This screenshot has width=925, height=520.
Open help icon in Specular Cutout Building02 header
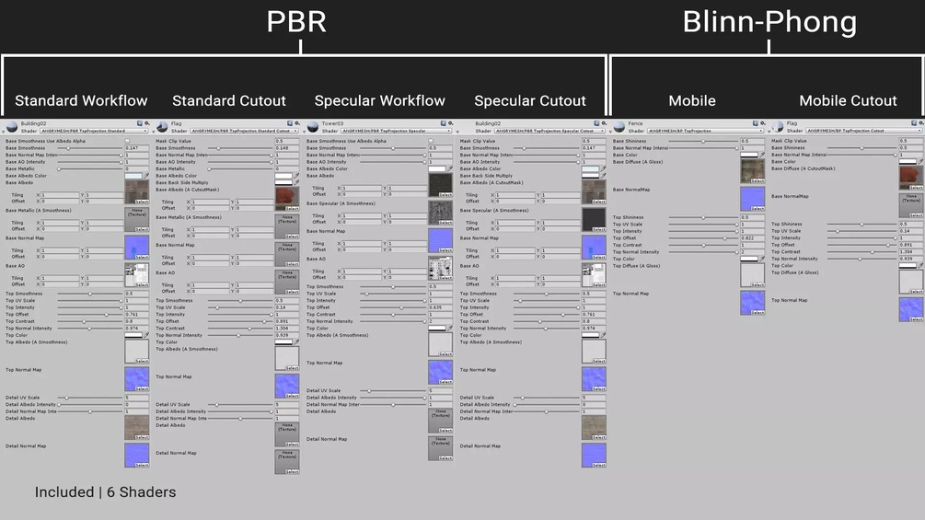(x=596, y=123)
